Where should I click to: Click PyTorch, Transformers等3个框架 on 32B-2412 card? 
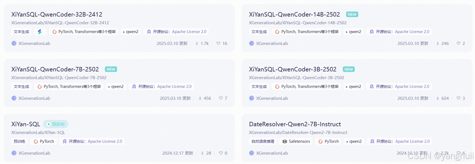[84, 32]
